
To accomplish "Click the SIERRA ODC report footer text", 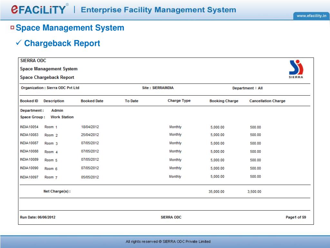I will coord(171,217).
